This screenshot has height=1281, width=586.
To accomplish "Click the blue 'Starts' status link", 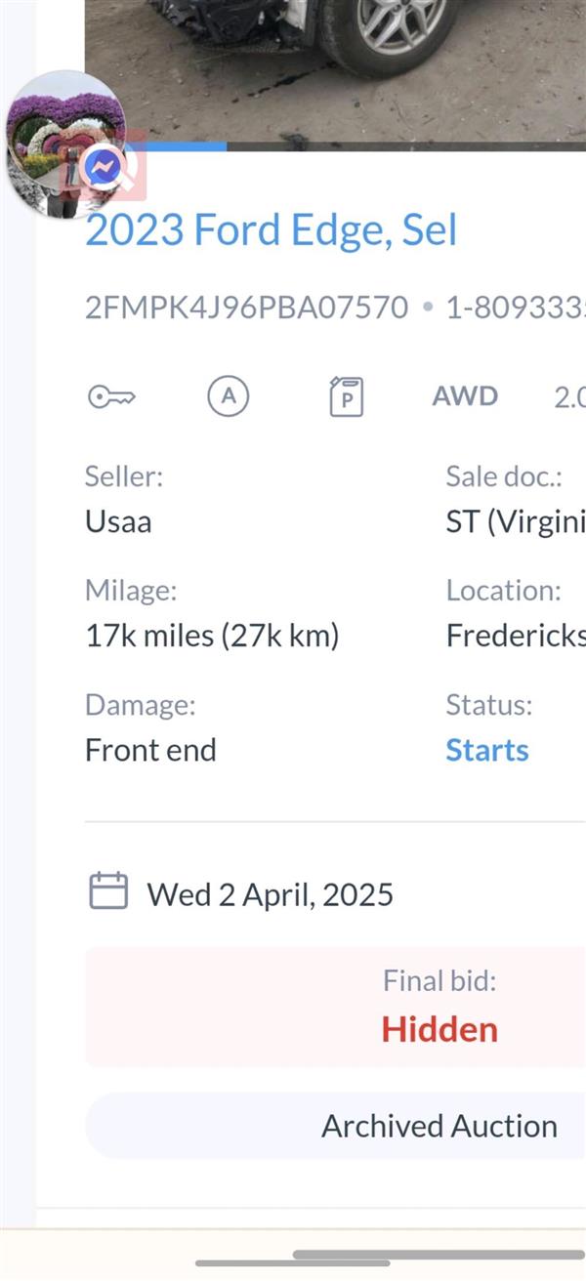I will (x=487, y=750).
